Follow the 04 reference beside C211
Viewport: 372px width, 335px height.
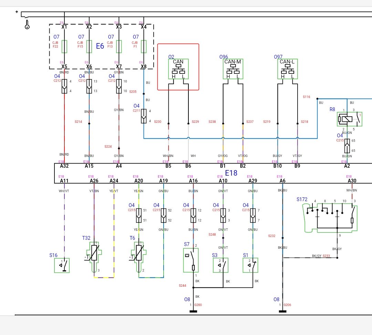[136, 106]
